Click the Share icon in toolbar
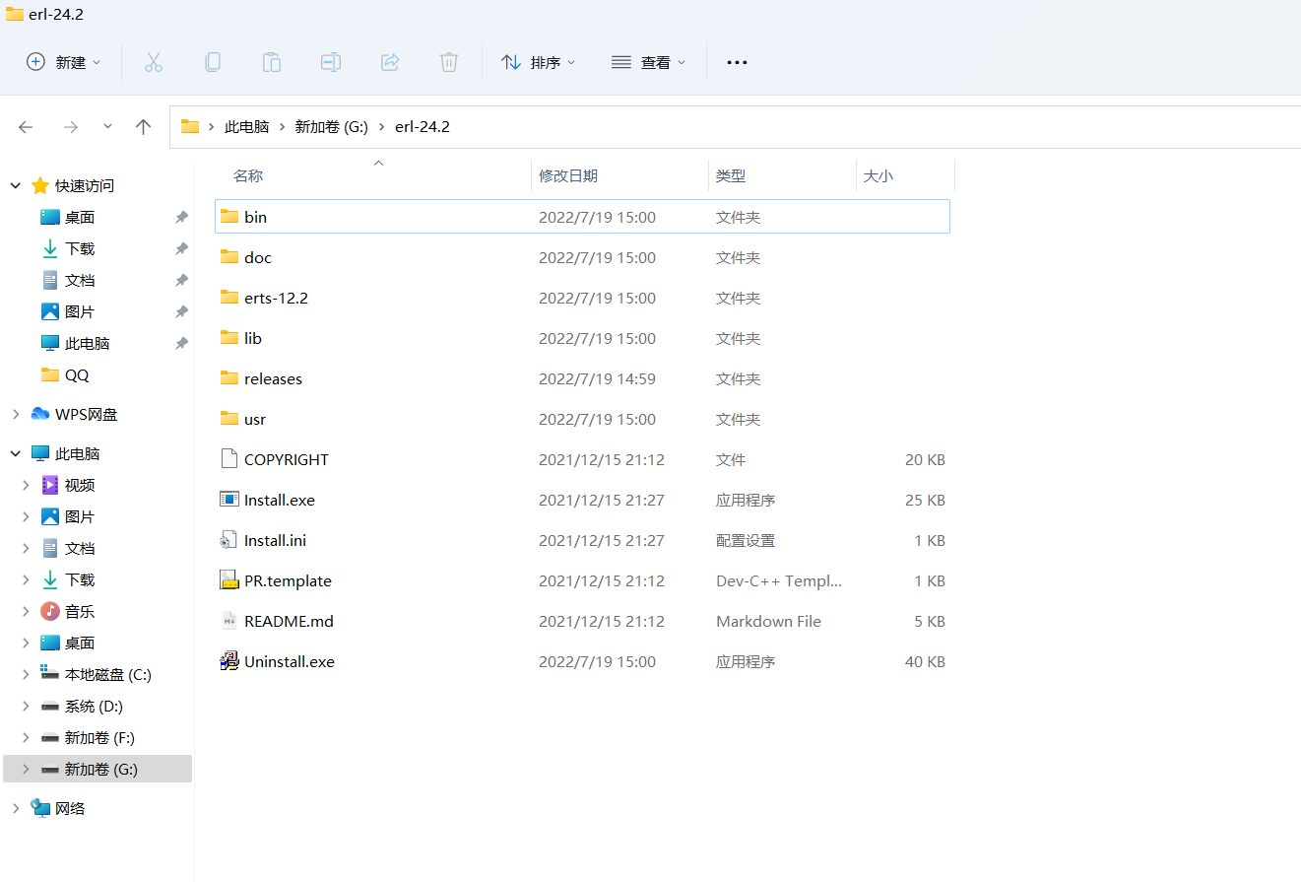 [390, 62]
